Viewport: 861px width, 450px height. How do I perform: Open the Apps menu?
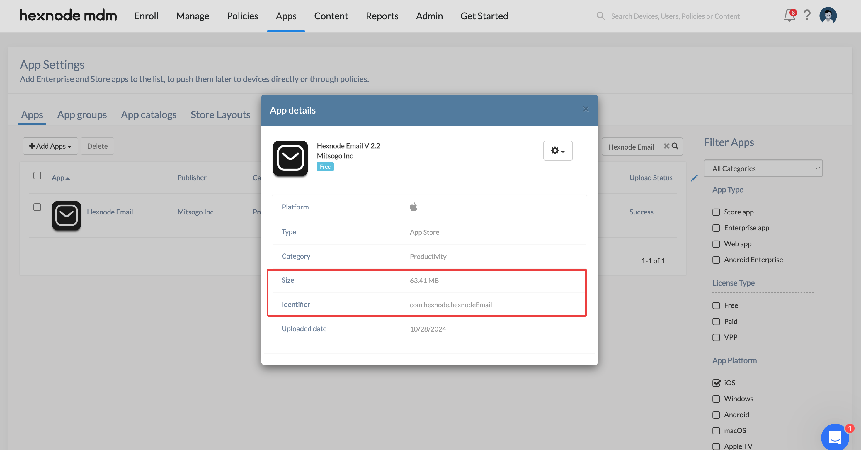click(x=286, y=16)
